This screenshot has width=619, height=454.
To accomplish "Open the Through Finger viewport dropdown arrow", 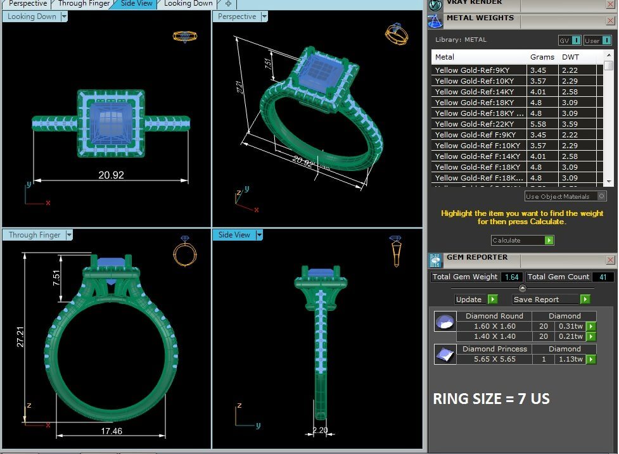I will pyautogui.click(x=69, y=235).
